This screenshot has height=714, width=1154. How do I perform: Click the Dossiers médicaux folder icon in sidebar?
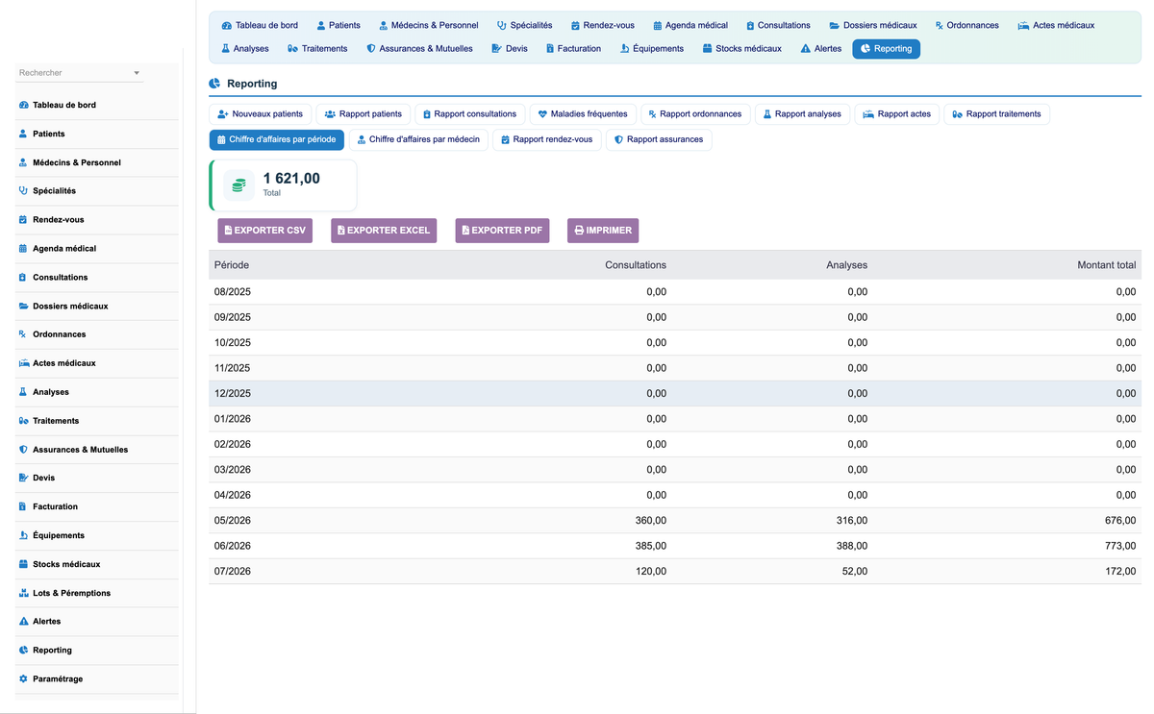pos(23,307)
